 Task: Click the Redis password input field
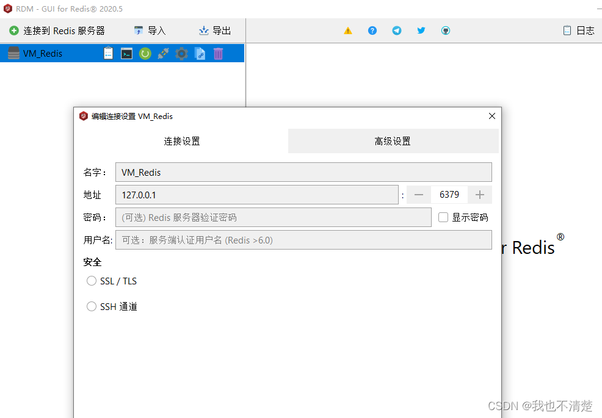tap(274, 218)
